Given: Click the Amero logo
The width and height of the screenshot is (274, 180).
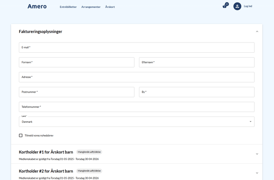Looking at the screenshot, I should tap(37, 7).
